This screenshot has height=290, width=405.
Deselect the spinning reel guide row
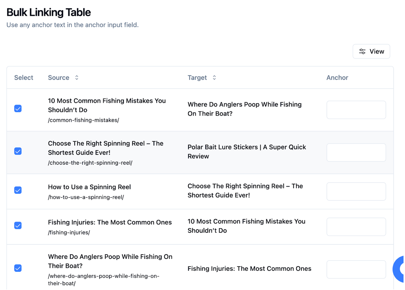18,151
